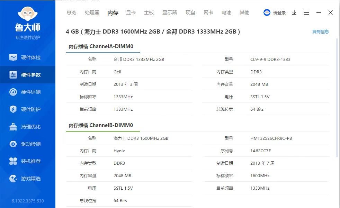340x208 pixels.
Task: Click the 复制信息 link
Action: coord(321,32)
